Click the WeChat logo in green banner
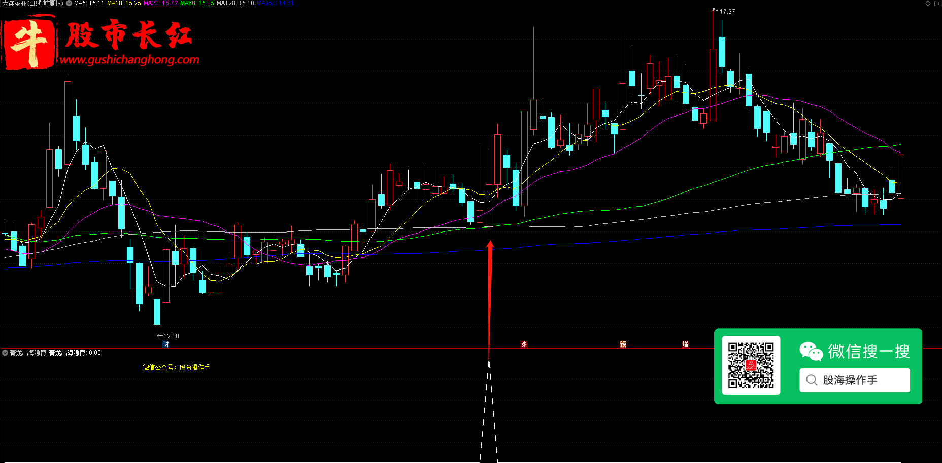Image resolution: width=942 pixels, height=463 pixels. pos(811,351)
